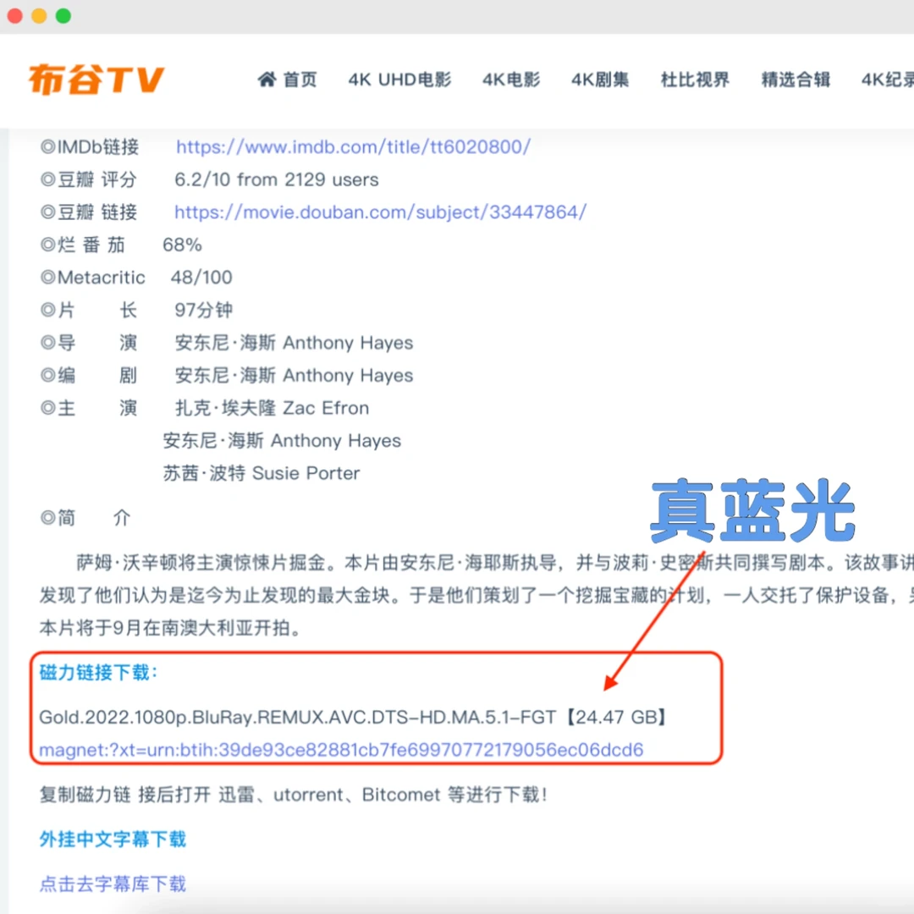This screenshot has width=914, height=914.
Task: Open the 杜比视界 section
Action: (695, 79)
